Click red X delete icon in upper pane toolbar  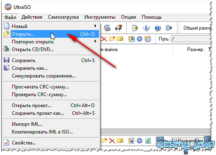pyautogui.click(x=104, y=39)
